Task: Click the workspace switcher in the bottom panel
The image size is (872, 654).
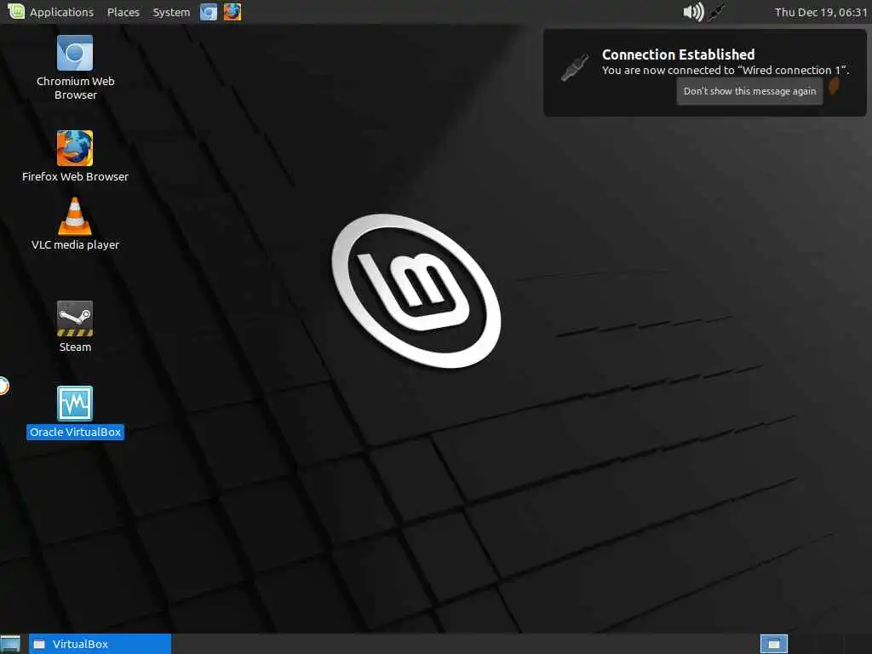Action: (x=774, y=644)
